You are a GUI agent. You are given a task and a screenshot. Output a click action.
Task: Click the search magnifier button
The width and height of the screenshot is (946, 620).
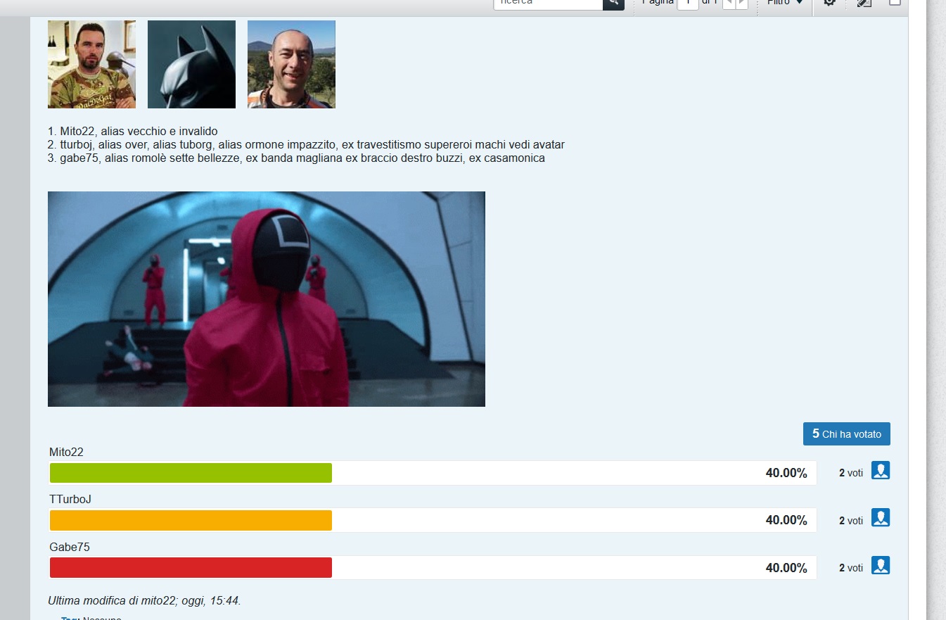[613, 3]
